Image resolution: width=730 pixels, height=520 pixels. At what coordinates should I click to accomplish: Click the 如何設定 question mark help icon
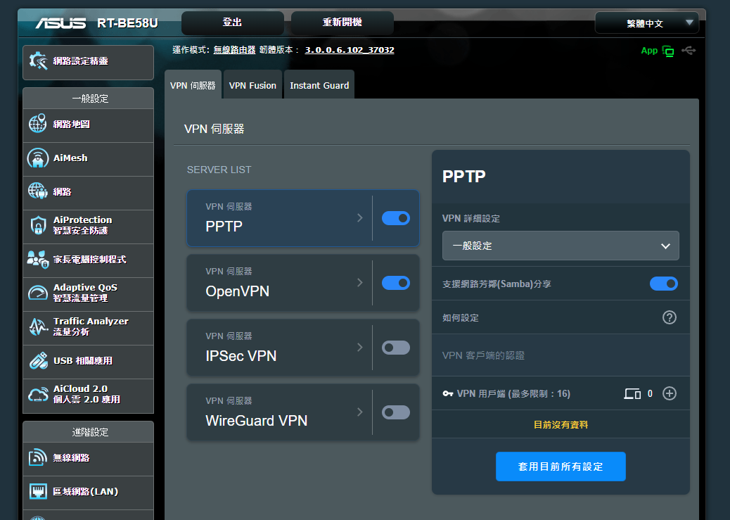pos(670,317)
